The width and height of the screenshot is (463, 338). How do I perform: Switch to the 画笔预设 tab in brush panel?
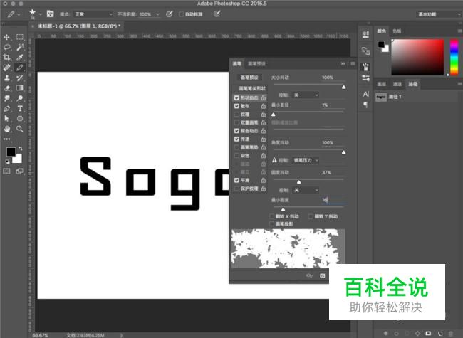(x=256, y=64)
